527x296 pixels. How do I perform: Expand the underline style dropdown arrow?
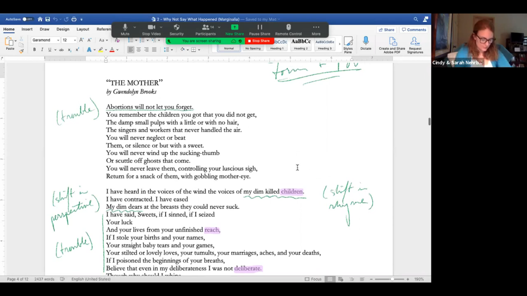55,50
